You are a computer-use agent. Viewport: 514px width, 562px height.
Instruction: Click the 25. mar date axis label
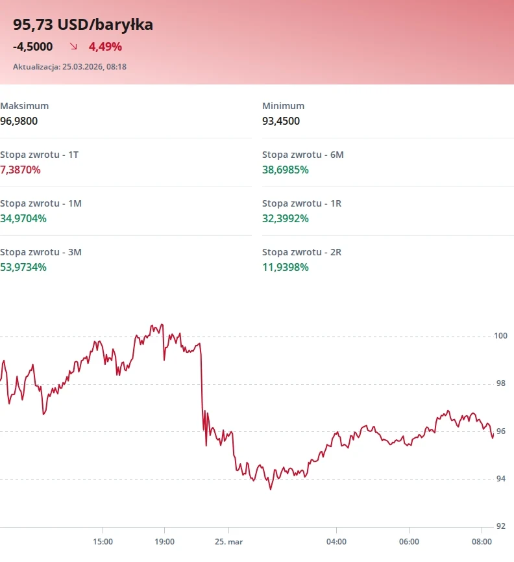[x=229, y=541]
